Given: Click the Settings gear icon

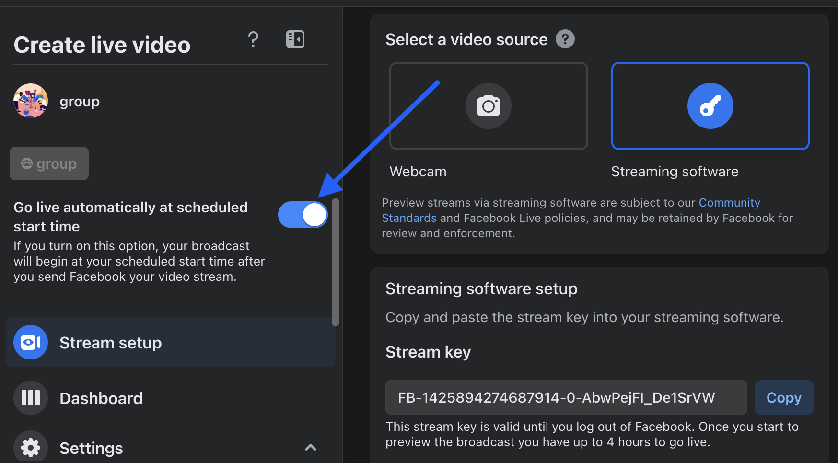Looking at the screenshot, I should point(31,448).
